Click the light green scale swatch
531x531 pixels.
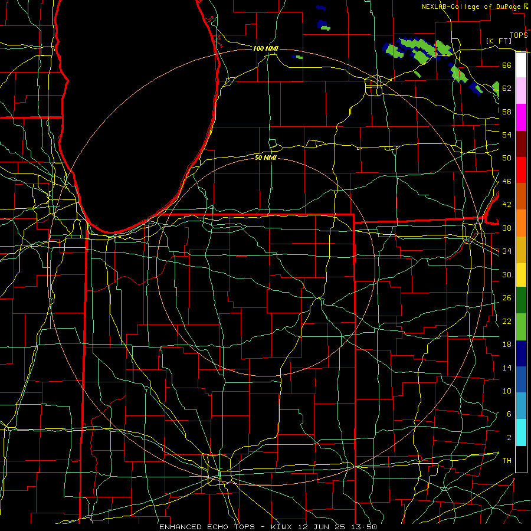click(521, 327)
